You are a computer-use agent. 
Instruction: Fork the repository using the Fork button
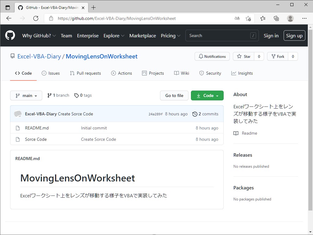coord(278,56)
